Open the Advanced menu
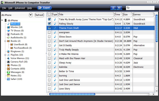 click(20, 8)
